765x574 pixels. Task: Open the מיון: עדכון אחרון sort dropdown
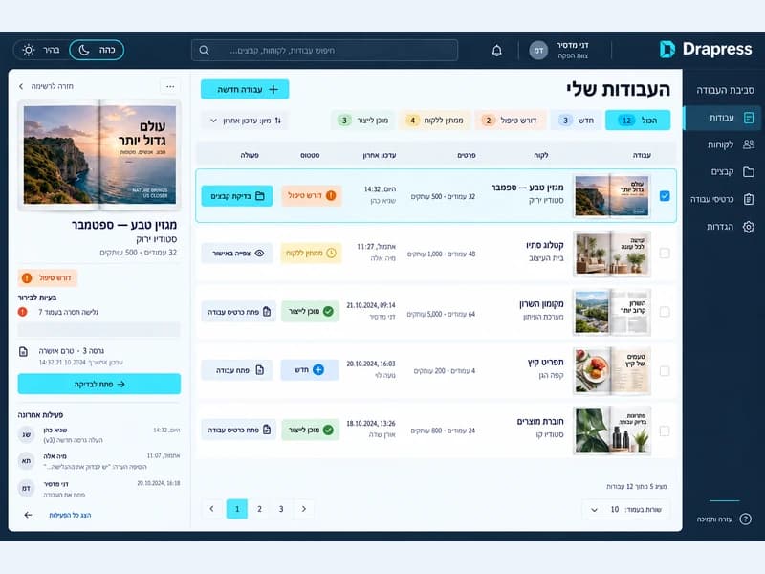click(246, 121)
